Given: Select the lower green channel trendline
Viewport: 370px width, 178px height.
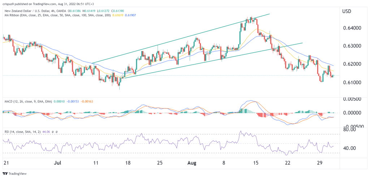Looking at the screenshot, I should coord(213,61).
